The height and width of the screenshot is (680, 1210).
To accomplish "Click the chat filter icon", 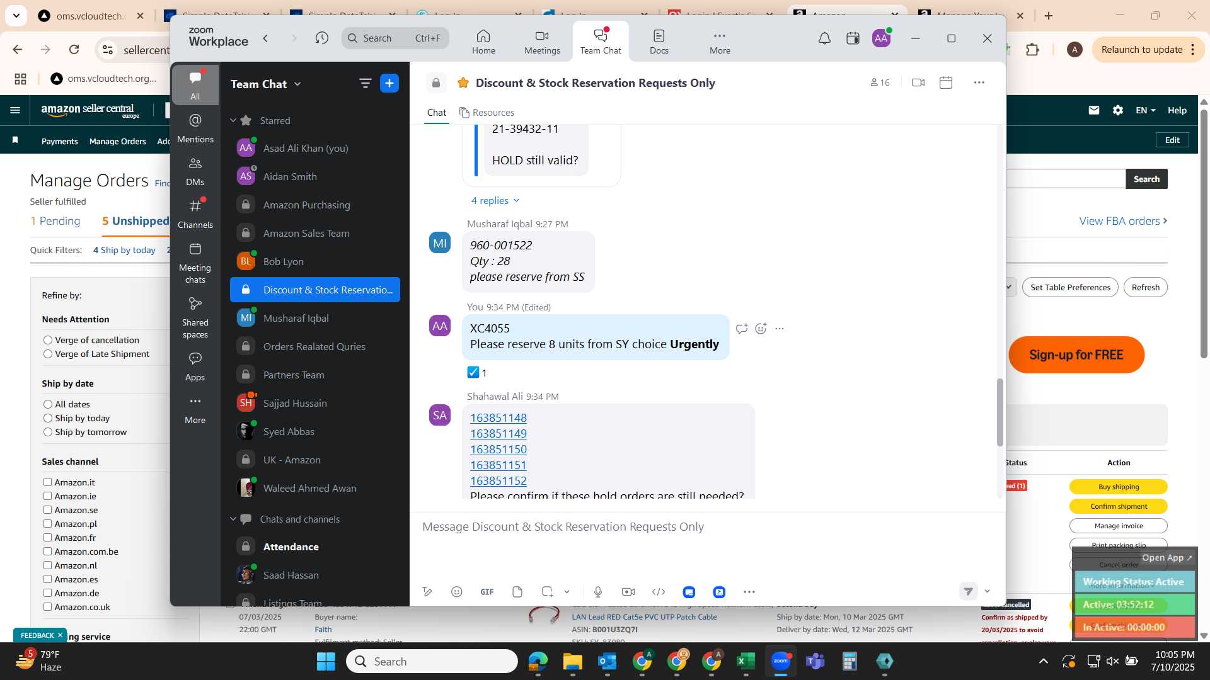I will coord(365,83).
